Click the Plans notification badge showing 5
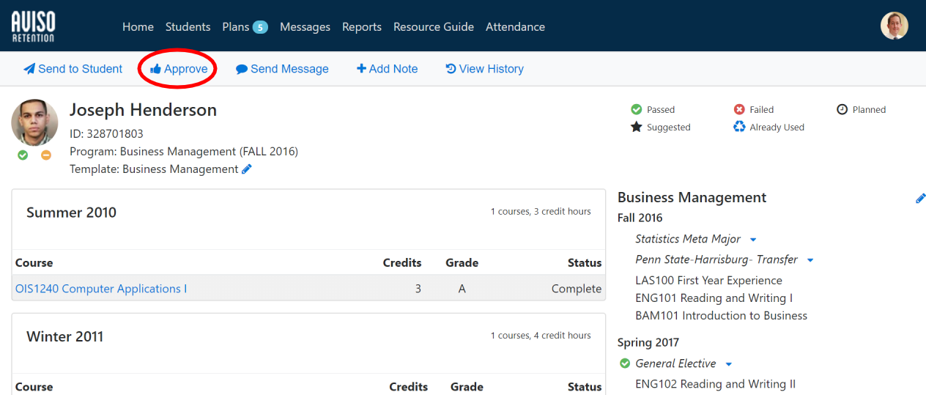 [x=260, y=27]
